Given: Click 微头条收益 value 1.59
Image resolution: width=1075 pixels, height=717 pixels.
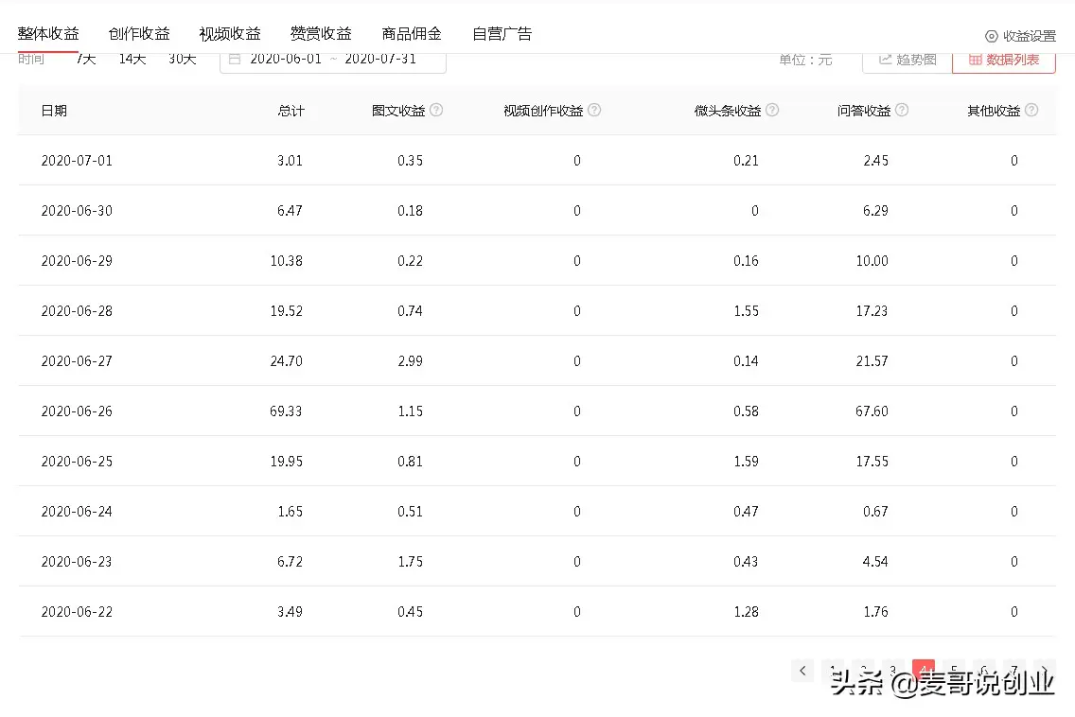Looking at the screenshot, I should [x=746, y=462].
